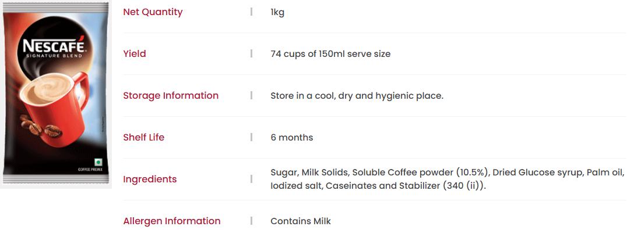Click the 1kg value
Screen dimensions: 627x230
[x=277, y=12]
